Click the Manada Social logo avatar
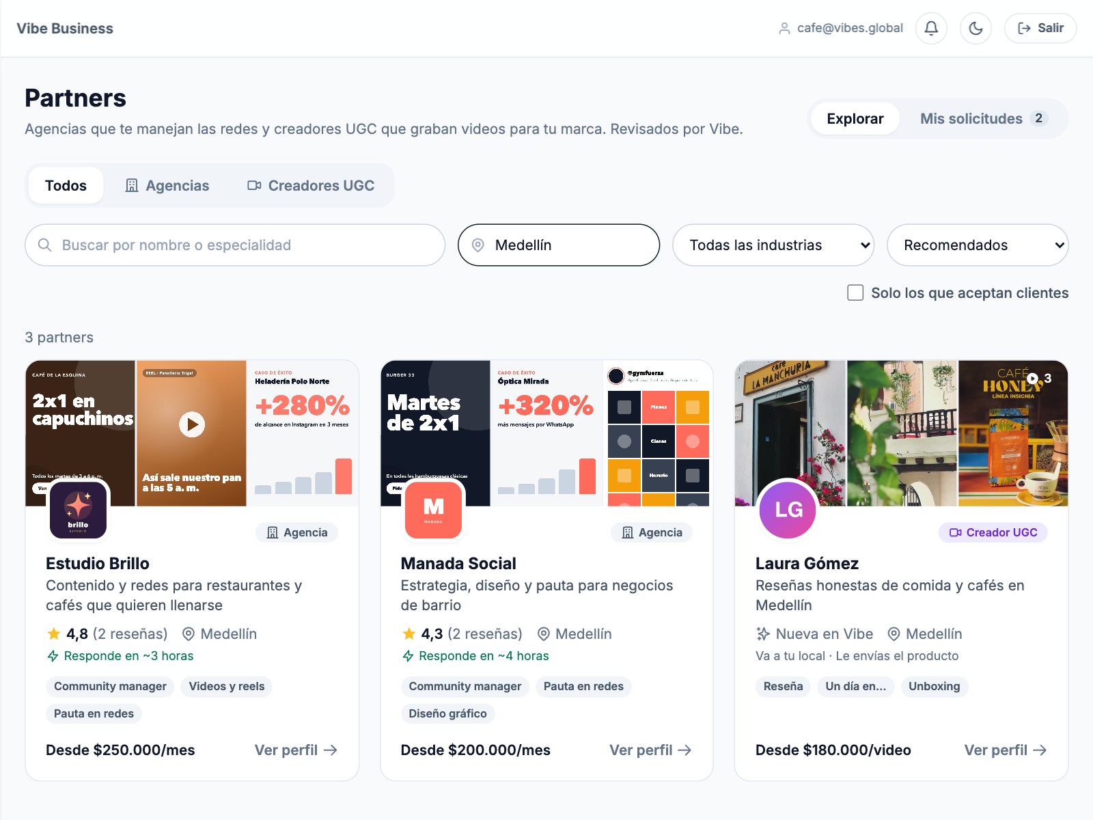 coord(433,510)
